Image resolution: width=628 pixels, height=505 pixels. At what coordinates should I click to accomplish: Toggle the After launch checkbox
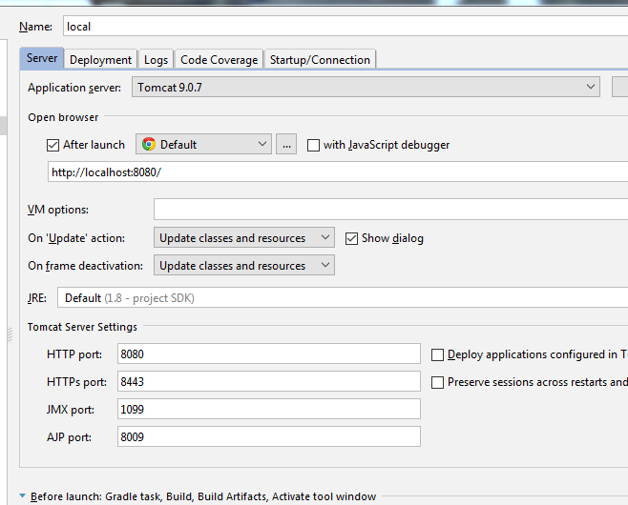52,145
